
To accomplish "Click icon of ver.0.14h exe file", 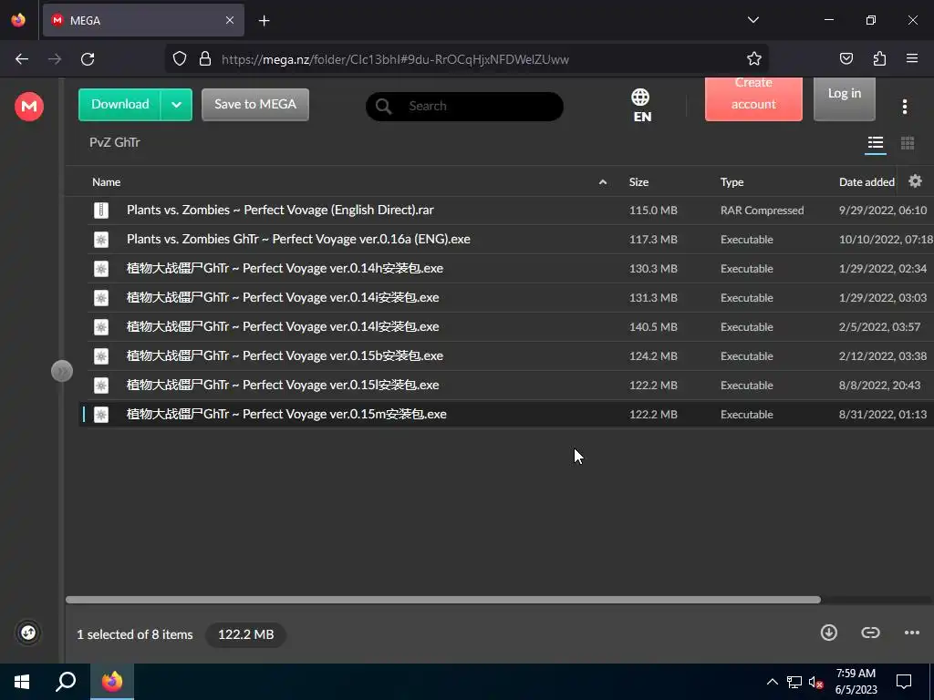I will coord(101,269).
